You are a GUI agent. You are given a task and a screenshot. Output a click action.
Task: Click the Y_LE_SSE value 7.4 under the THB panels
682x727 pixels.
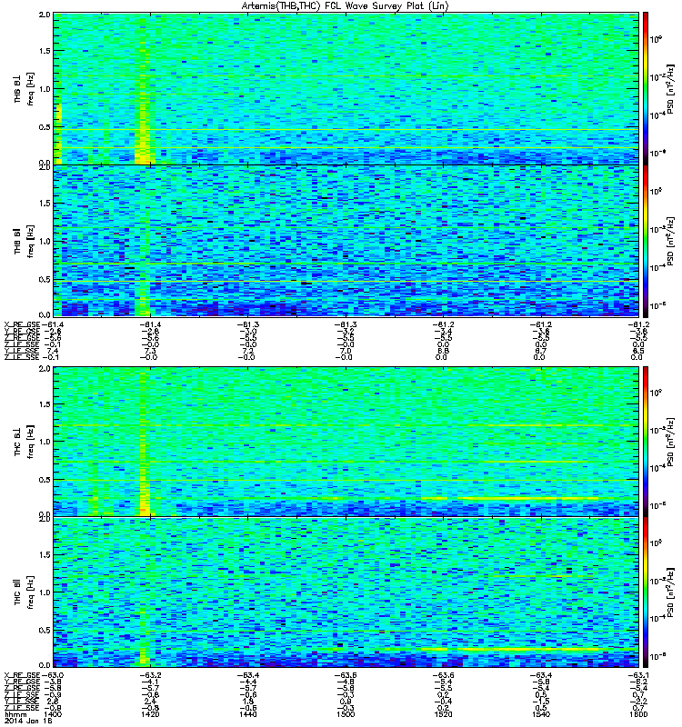pyautogui.click(x=53, y=351)
